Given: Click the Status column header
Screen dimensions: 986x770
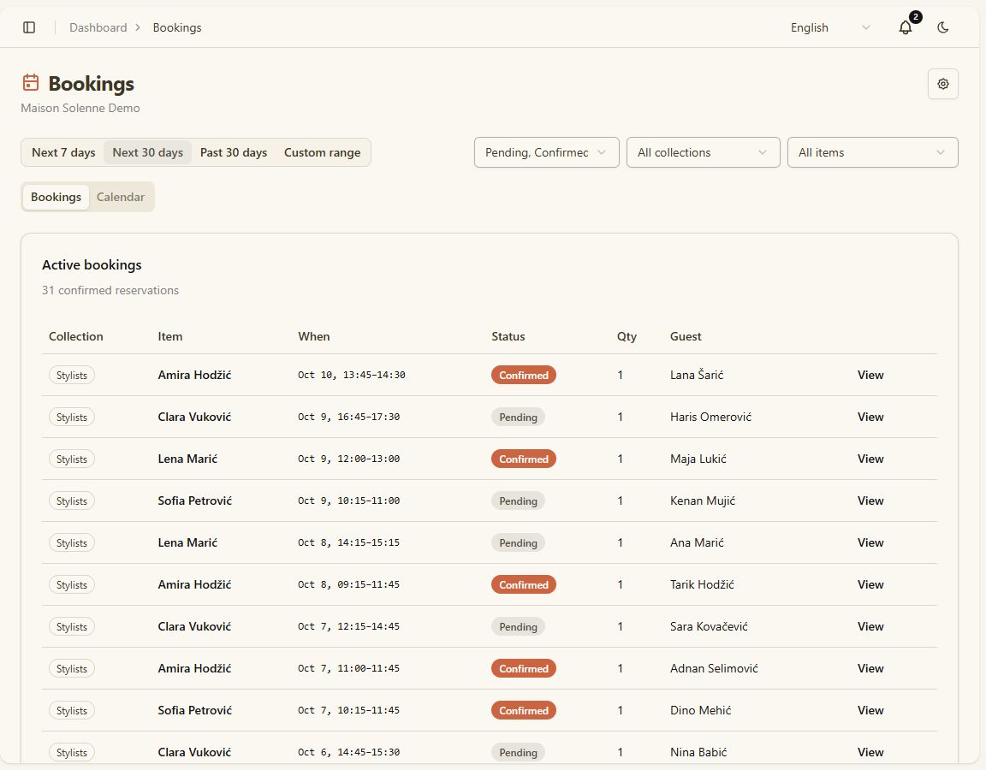Looking at the screenshot, I should click(508, 336).
